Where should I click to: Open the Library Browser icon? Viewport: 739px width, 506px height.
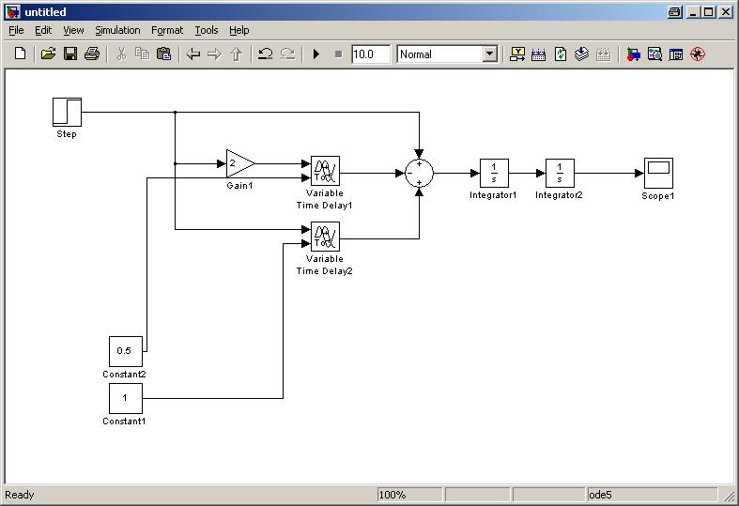634,54
